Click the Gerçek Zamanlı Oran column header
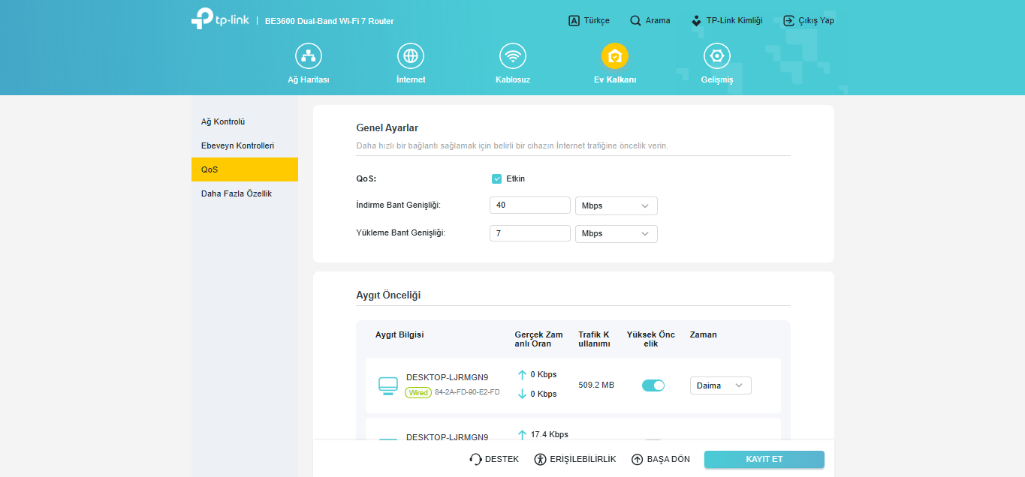Image resolution: width=1025 pixels, height=477 pixels. [538, 339]
